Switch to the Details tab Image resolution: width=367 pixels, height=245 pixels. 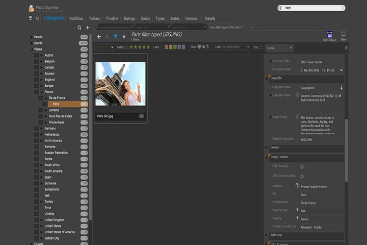[210, 18]
